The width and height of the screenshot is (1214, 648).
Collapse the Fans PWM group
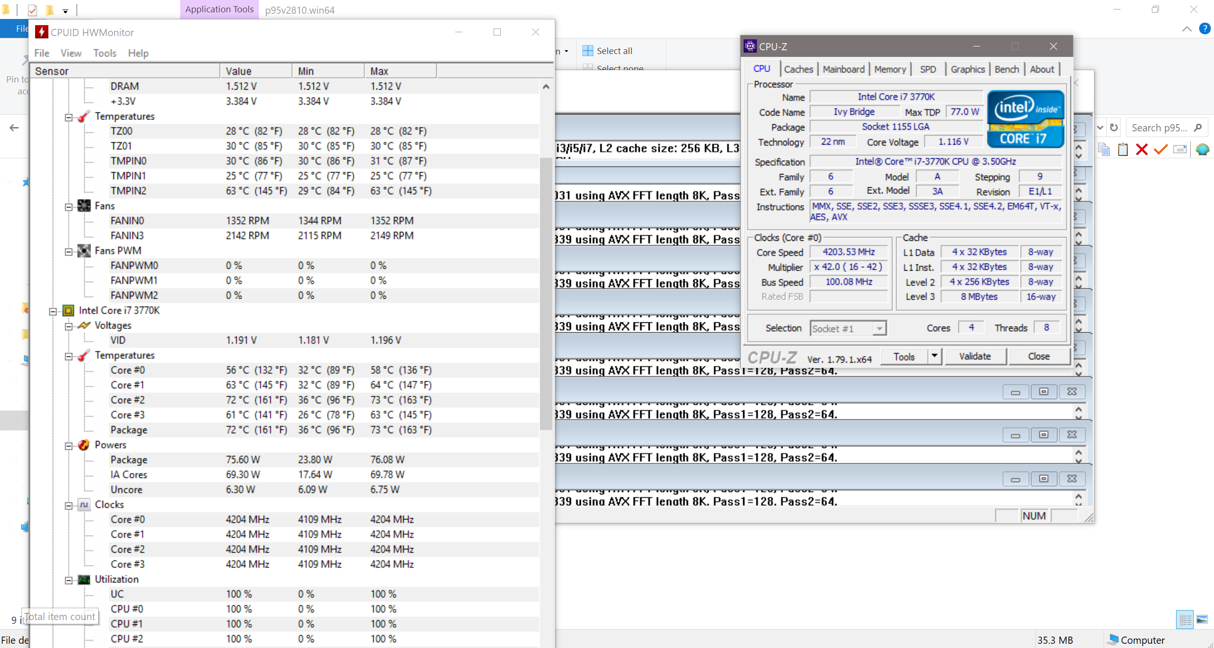[x=69, y=251]
